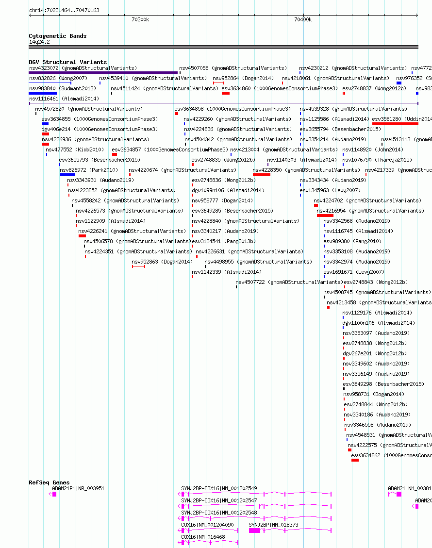This screenshot has height=548, width=432.
Task: Click the SYNJ2BP NM_018373 gene model
Action: pos(290,531)
